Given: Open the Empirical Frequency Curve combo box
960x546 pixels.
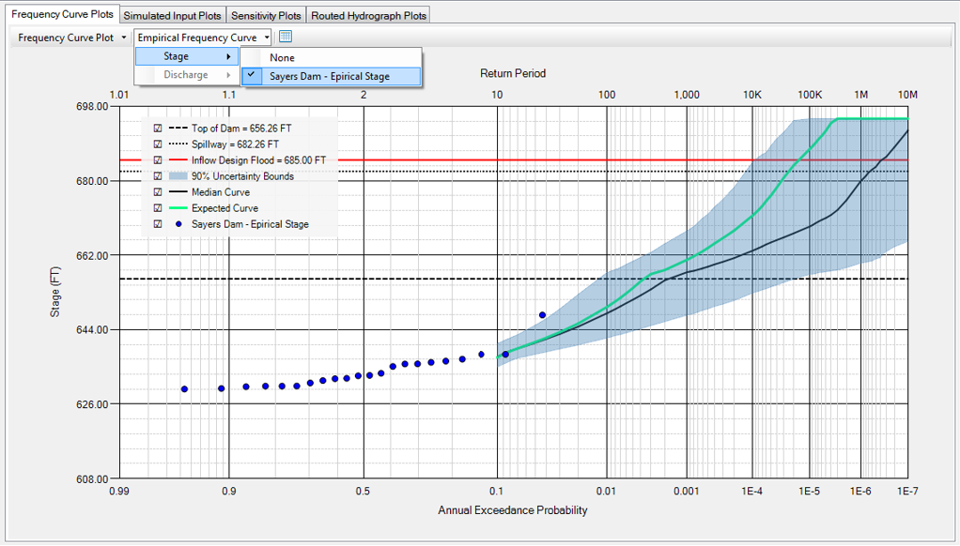Looking at the screenshot, I should tap(266, 37).
